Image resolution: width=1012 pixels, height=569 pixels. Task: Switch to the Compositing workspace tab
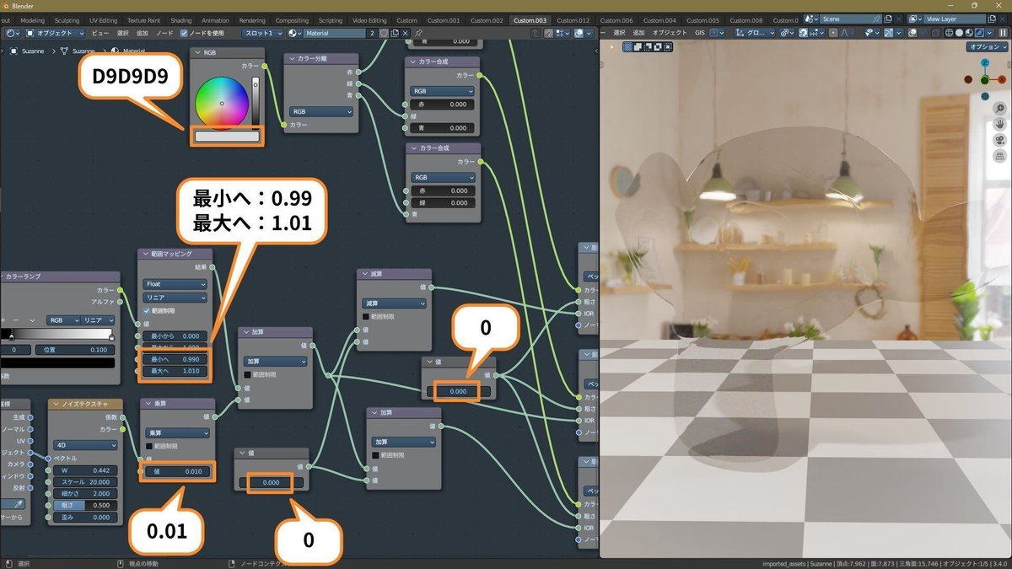coord(292,20)
